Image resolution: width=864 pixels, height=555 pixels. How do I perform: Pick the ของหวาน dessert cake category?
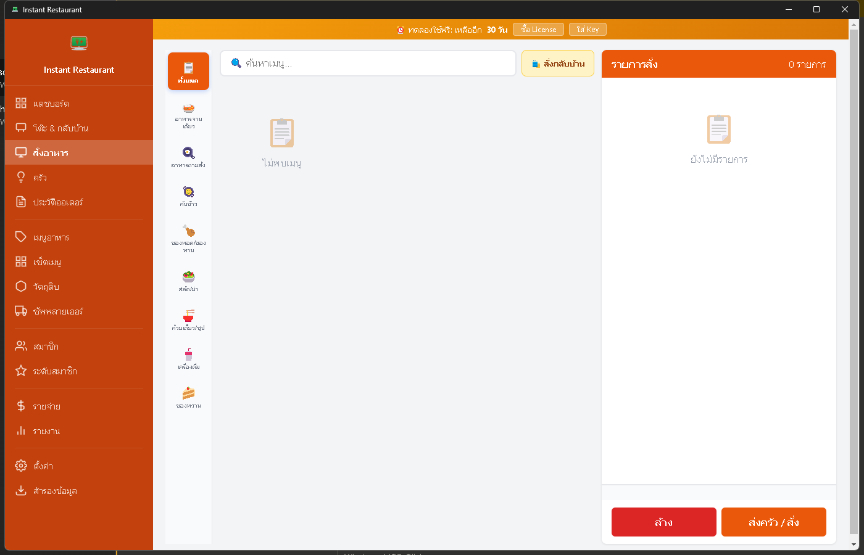188,397
